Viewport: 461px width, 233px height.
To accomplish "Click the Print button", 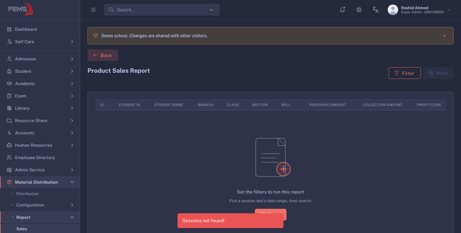I will click(438, 73).
